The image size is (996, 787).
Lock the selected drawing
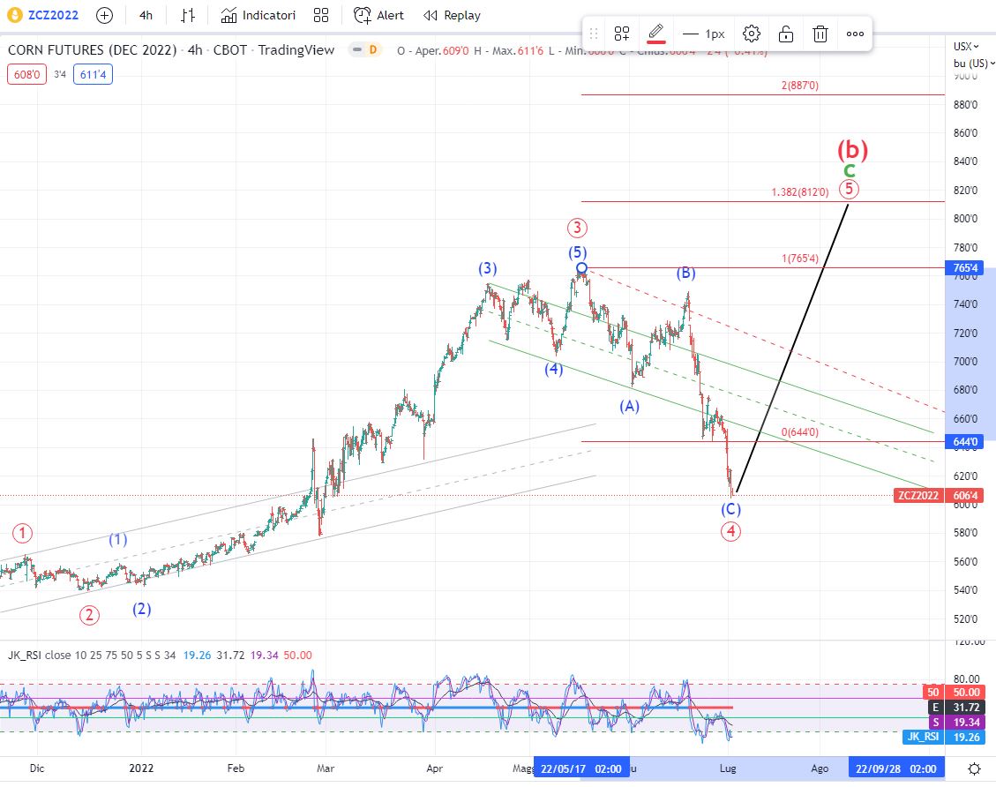[x=786, y=34]
